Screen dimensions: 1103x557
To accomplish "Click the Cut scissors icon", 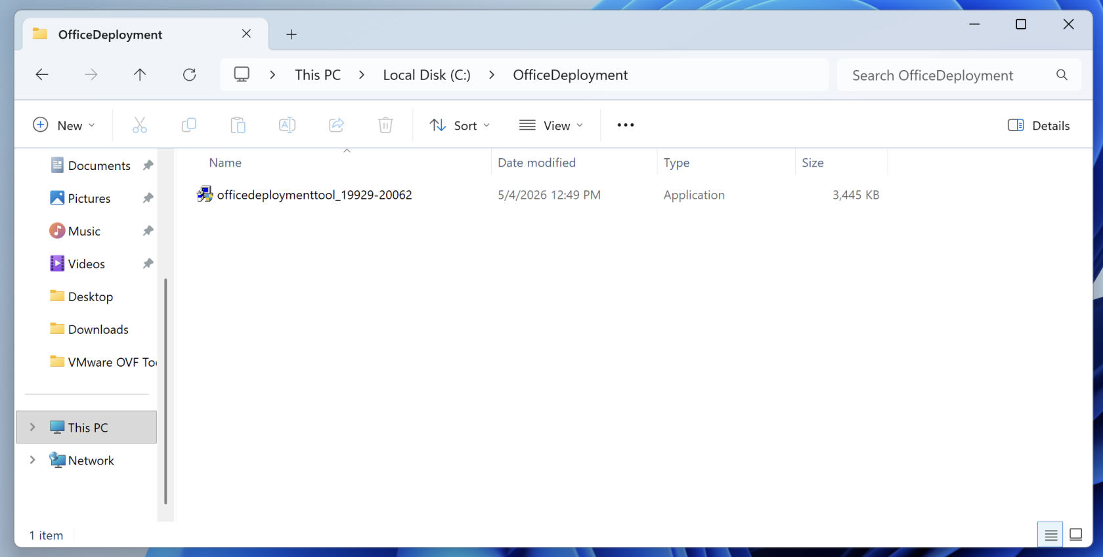I will pos(140,125).
